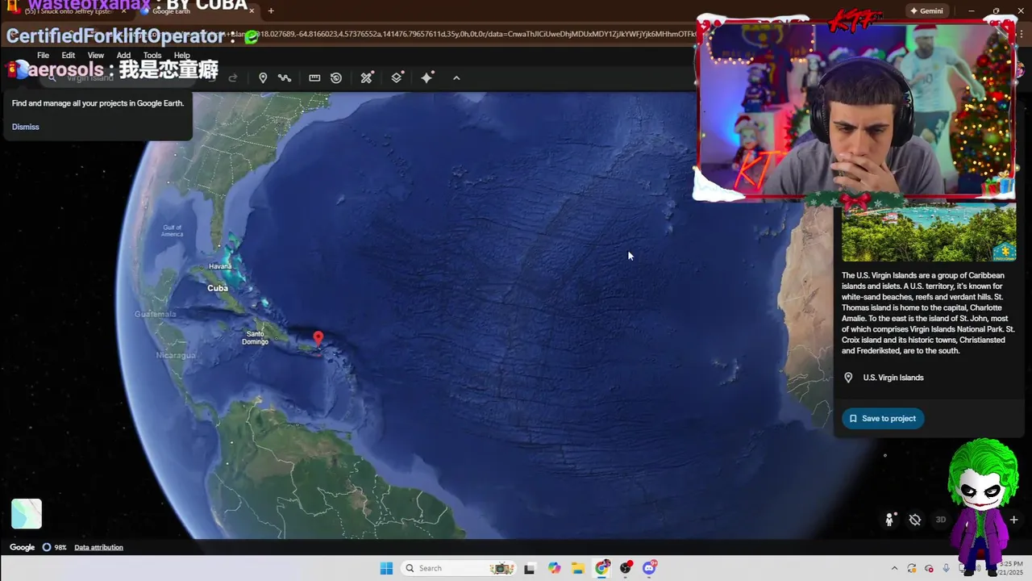The height and width of the screenshot is (581, 1032).
Task: Click the Guatemala map label
Action: [155, 314]
